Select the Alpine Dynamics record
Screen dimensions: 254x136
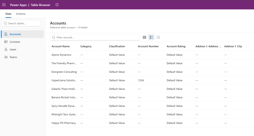point(61,55)
